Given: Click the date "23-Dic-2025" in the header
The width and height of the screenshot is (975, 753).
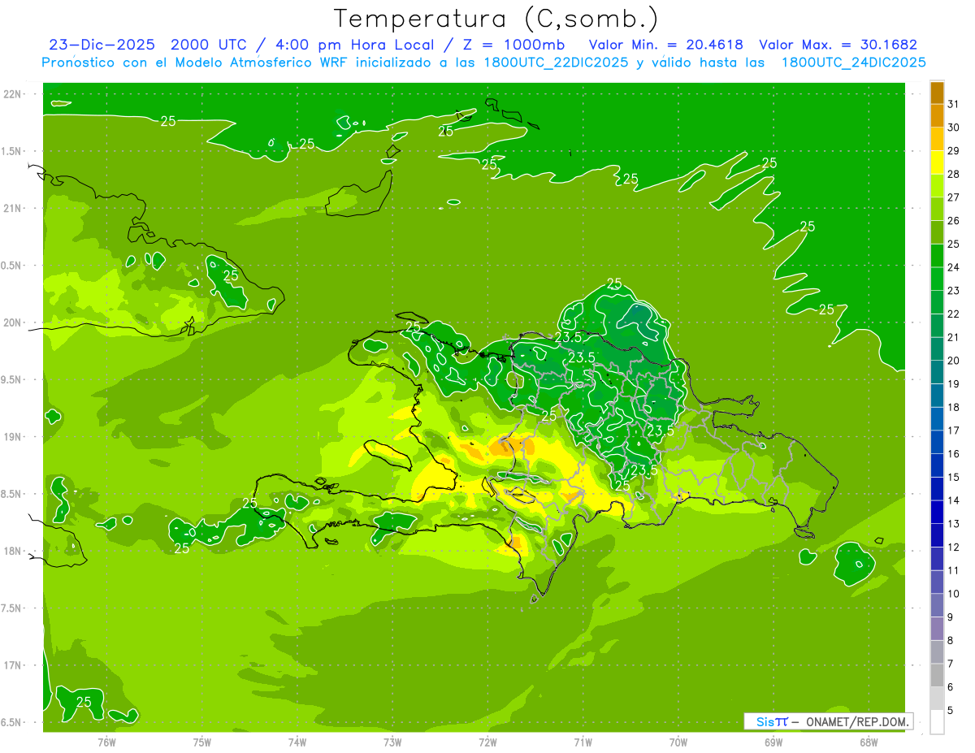Looking at the screenshot, I should (102, 45).
